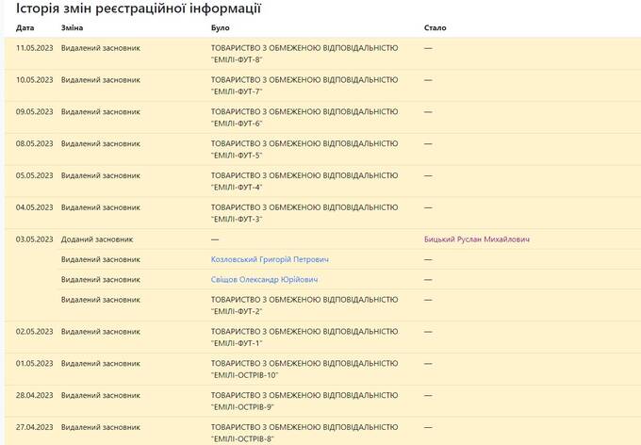Select the ЕМІЛІ-ФУТ-8 company text

(x=304, y=54)
